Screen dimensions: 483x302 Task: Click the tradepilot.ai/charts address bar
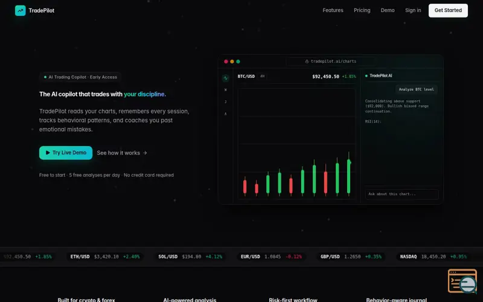click(330, 62)
